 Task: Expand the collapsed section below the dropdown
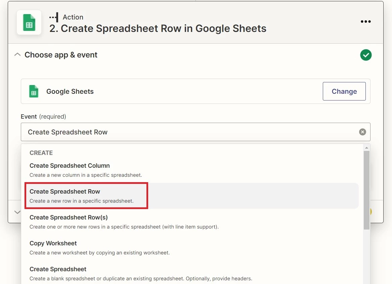pyautogui.click(x=17, y=212)
